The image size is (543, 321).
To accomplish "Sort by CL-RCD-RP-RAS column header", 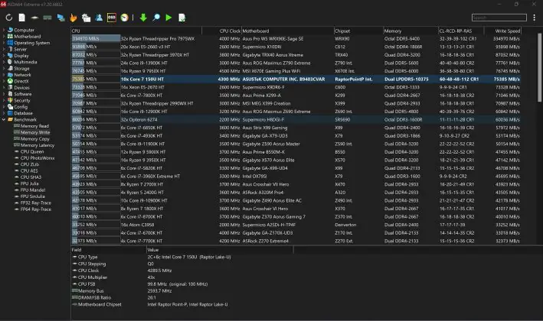I will pos(461,31).
